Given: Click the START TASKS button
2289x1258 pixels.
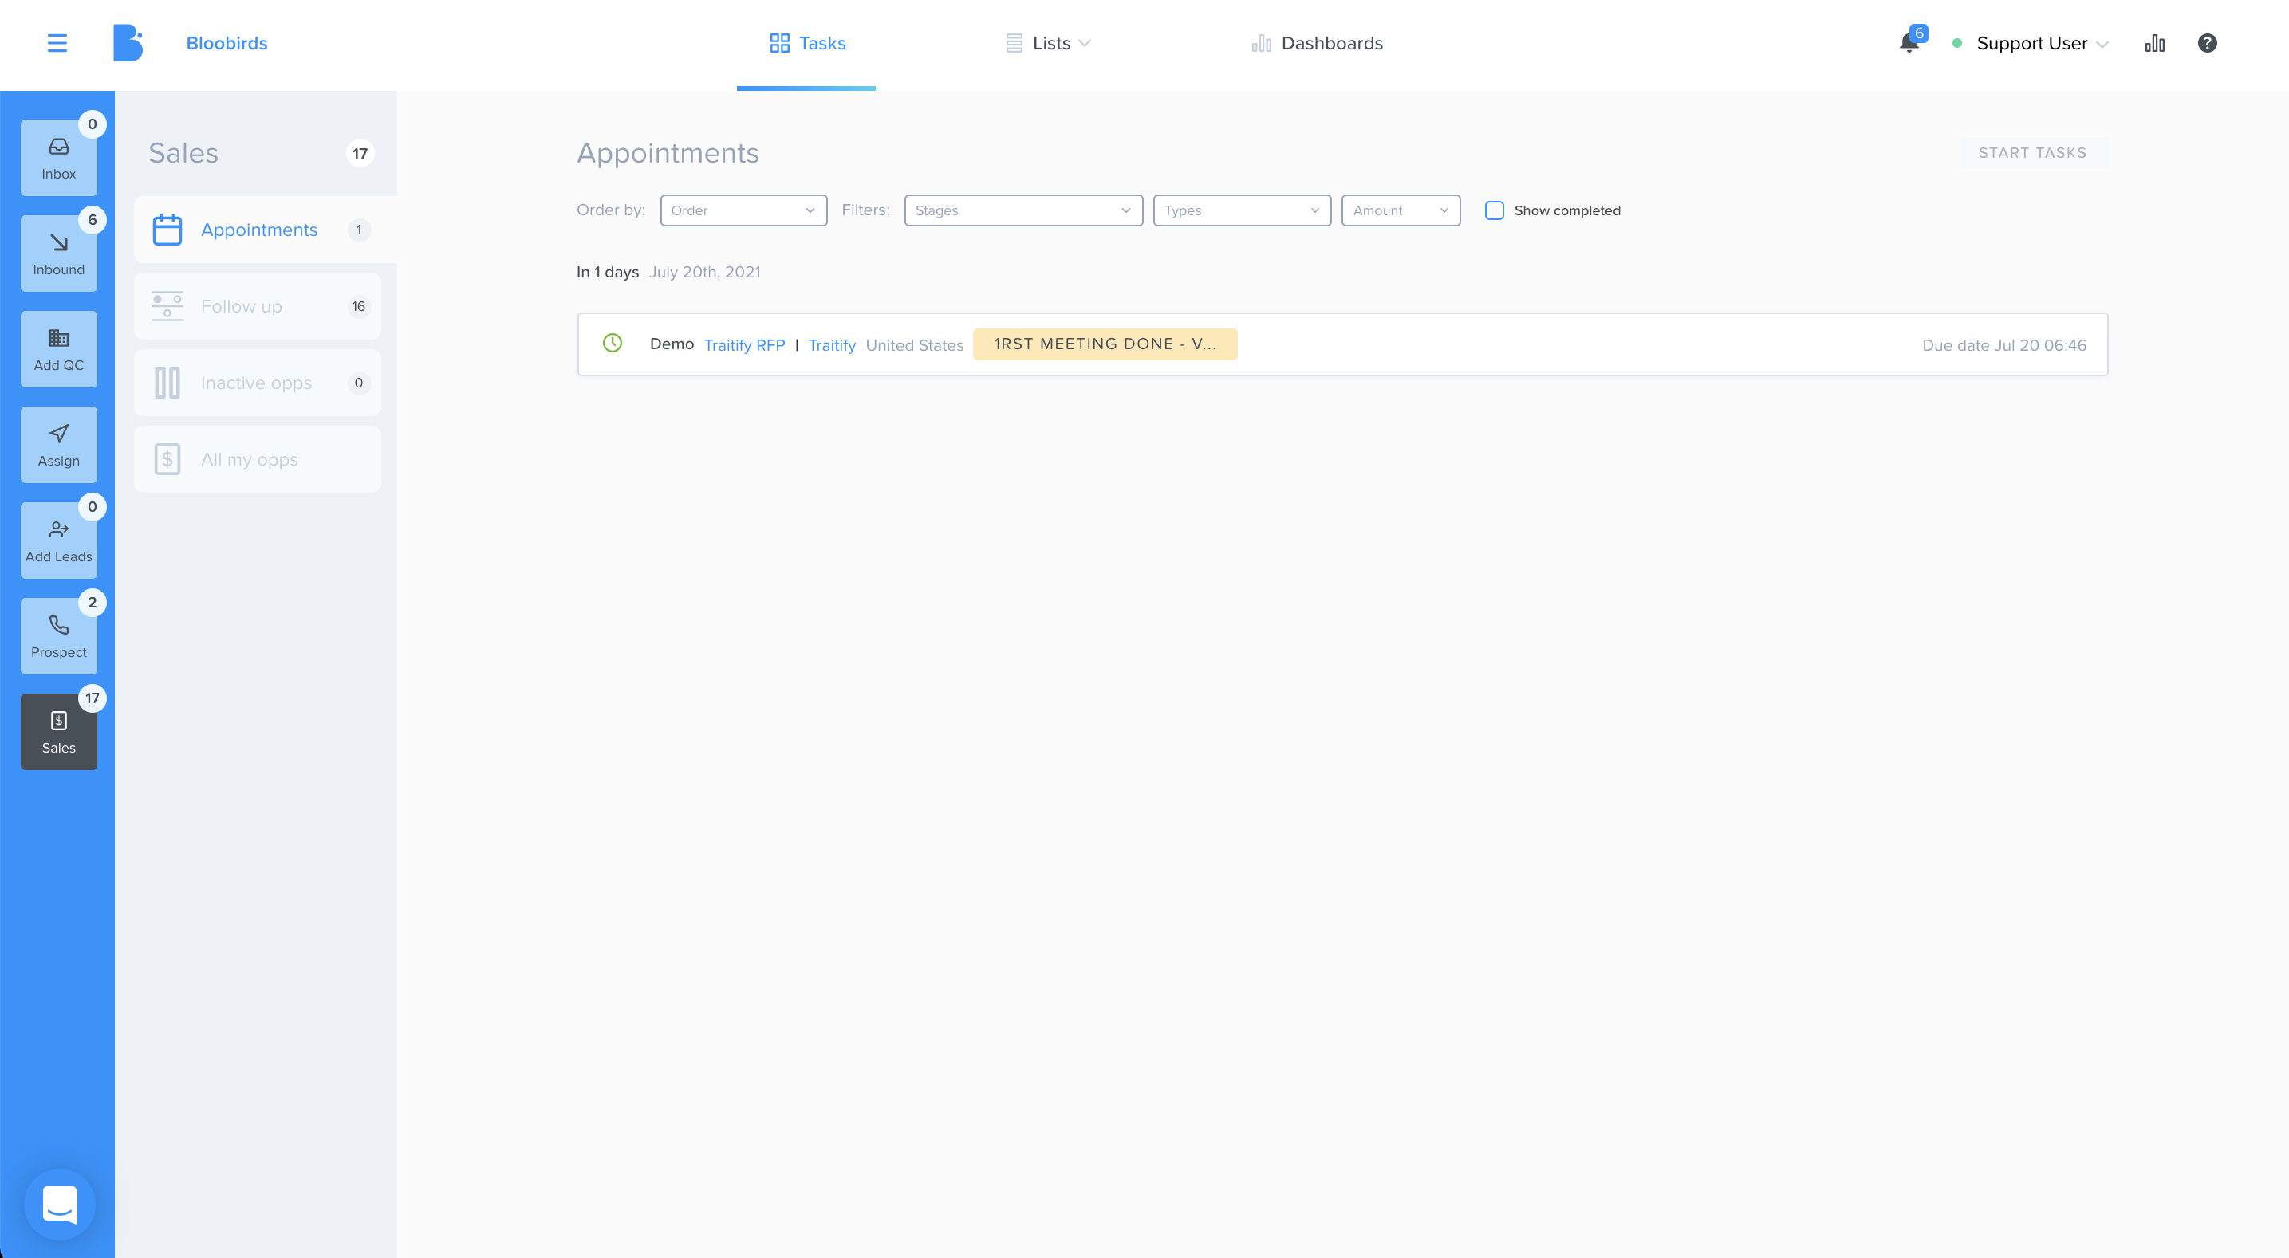Looking at the screenshot, I should click(2032, 153).
